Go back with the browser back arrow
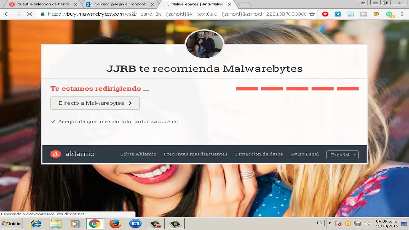 (7, 14)
